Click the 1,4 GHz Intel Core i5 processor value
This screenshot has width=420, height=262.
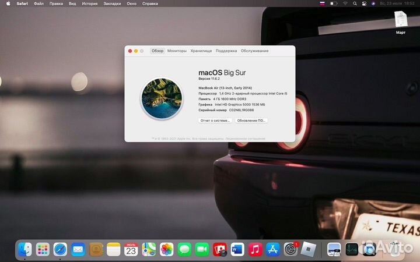[253, 93]
